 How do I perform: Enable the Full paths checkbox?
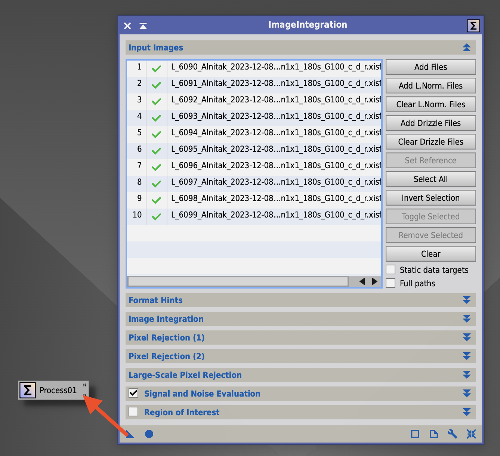(391, 283)
